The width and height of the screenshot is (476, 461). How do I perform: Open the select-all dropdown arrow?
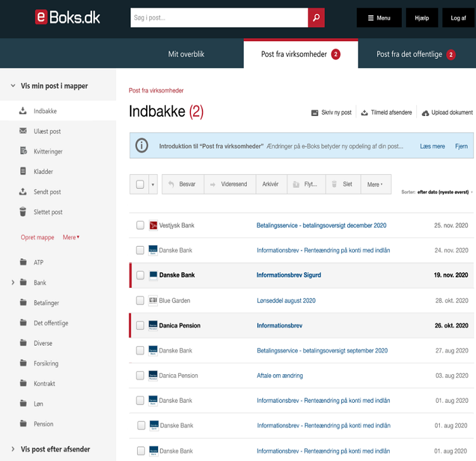point(153,185)
